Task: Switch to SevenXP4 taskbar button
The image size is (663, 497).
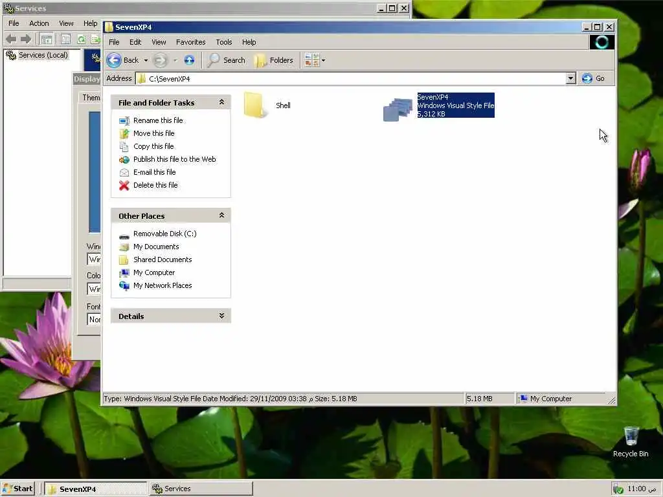Action: pyautogui.click(x=96, y=489)
